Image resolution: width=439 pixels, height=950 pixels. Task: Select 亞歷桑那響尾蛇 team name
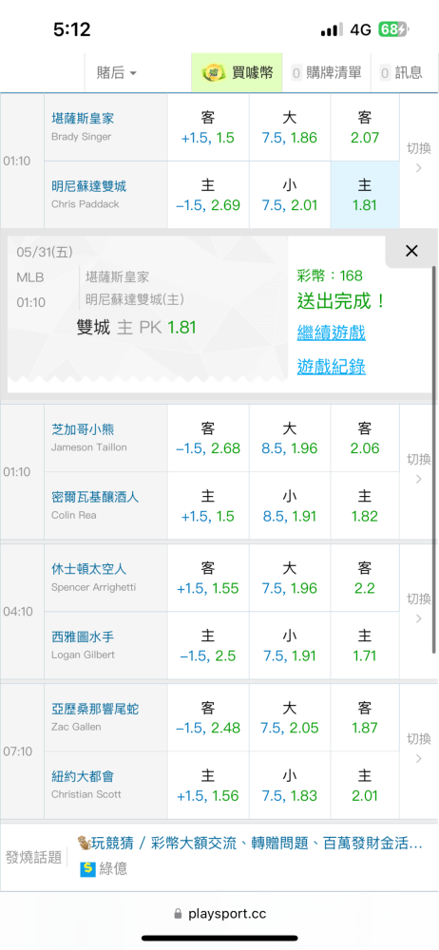(x=95, y=710)
